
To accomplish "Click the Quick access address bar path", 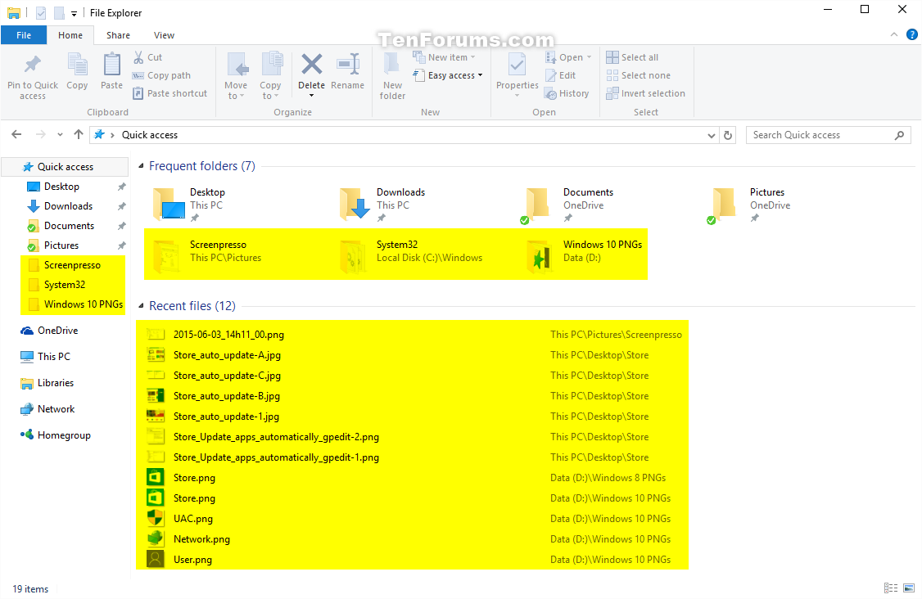I will pyautogui.click(x=149, y=135).
